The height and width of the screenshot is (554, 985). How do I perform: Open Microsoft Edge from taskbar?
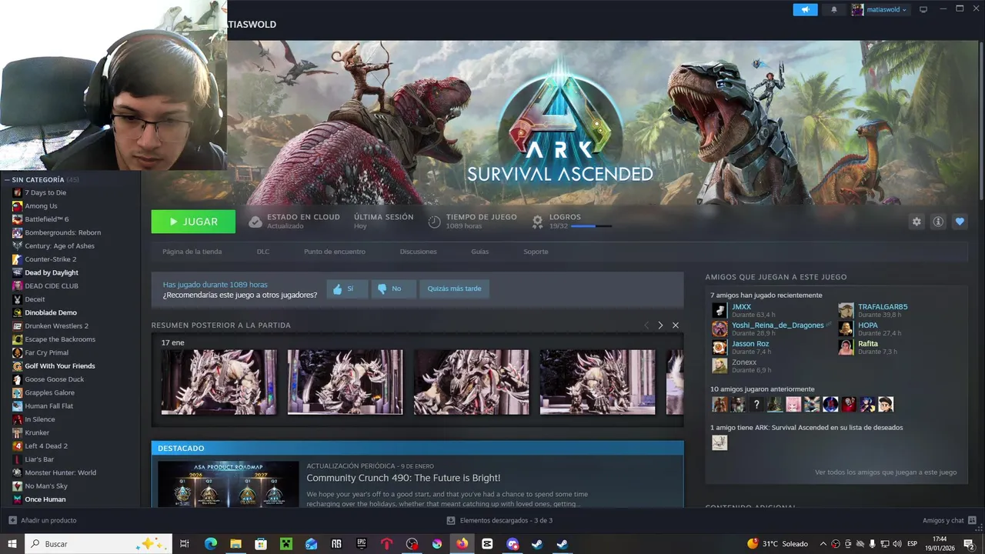click(210, 544)
